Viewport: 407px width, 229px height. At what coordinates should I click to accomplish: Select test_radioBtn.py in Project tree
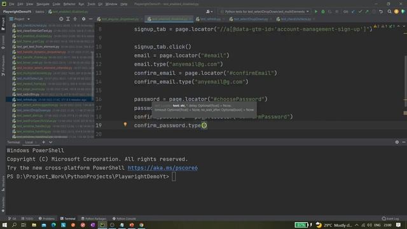click(x=28, y=95)
